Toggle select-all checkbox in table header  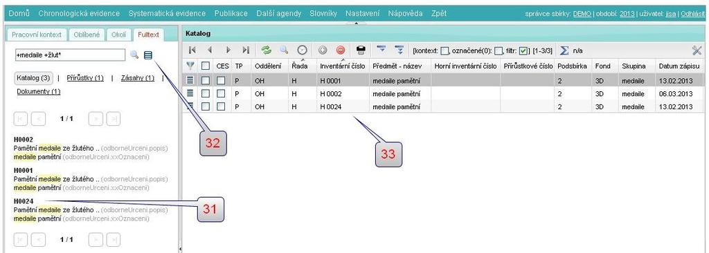(x=206, y=66)
